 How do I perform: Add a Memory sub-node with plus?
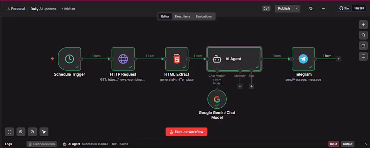[x=240, y=86]
